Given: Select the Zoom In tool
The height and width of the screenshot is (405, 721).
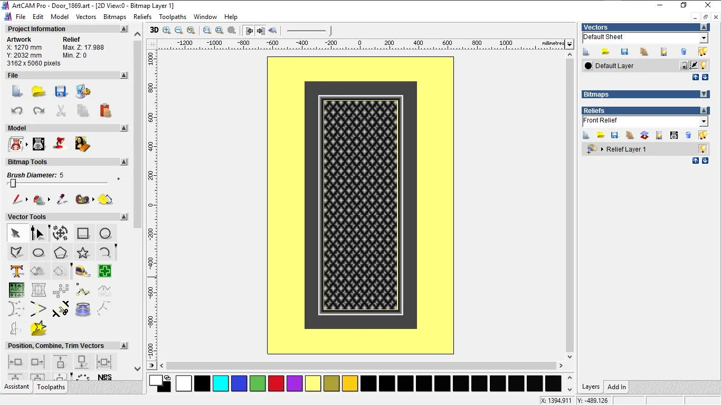Looking at the screenshot, I should click(166, 30).
